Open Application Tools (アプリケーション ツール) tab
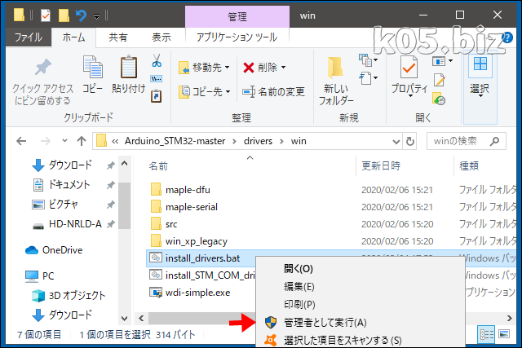Viewport: 522px width, 348px height. coord(237,37)
